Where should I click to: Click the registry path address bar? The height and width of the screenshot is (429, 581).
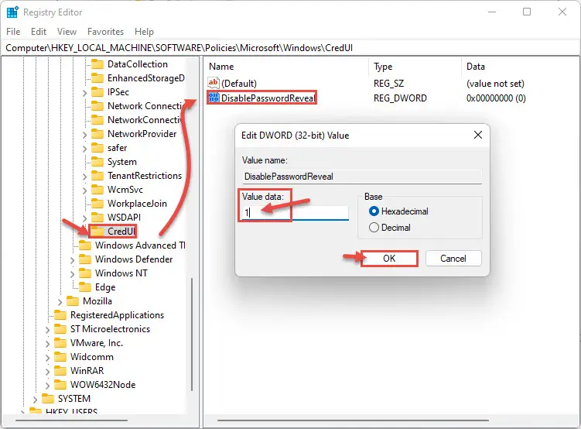click(290, 48)
